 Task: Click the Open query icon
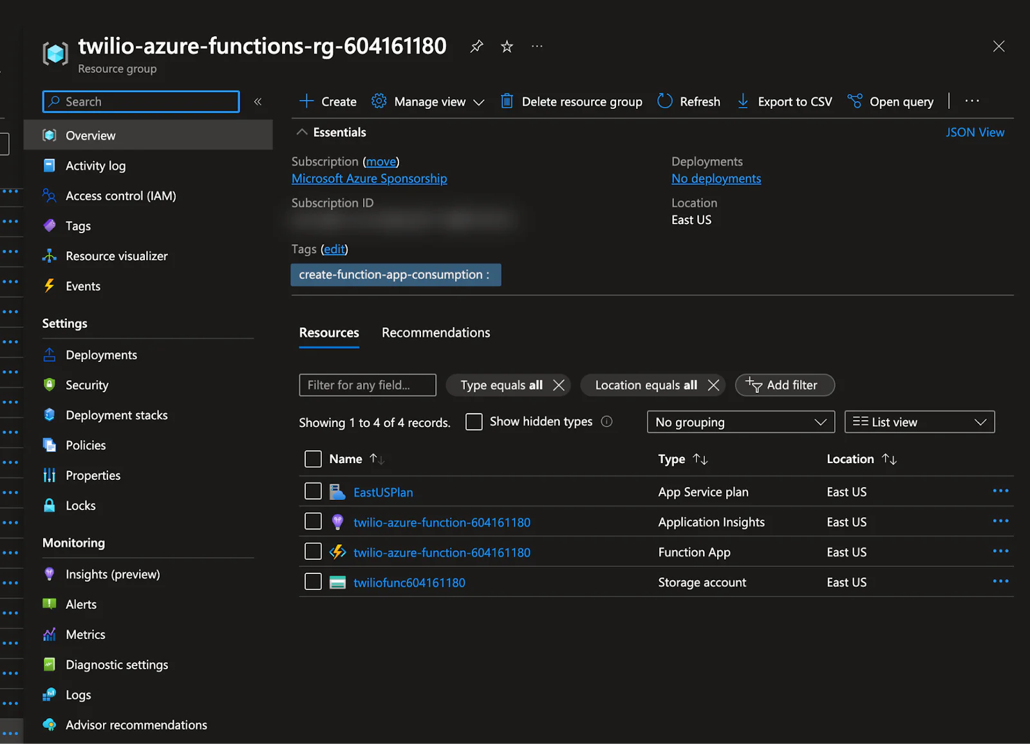point(855,101)
